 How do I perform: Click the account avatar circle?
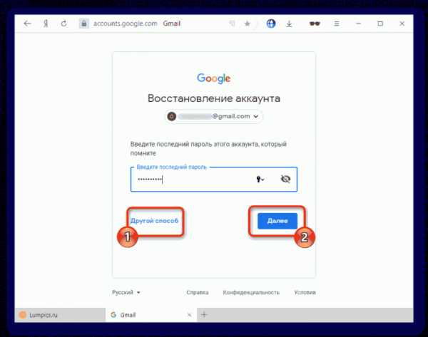[x=171, y=116]
